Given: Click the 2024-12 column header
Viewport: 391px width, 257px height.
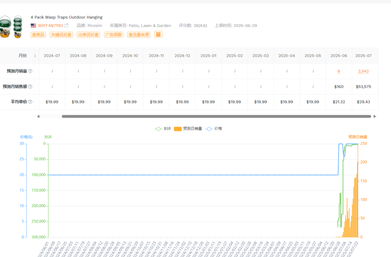Looking at the screenshot, I should (182, 56).
